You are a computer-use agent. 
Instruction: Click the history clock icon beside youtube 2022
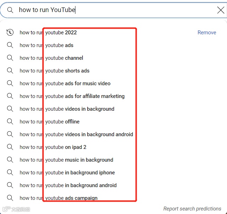coord(10,33)
